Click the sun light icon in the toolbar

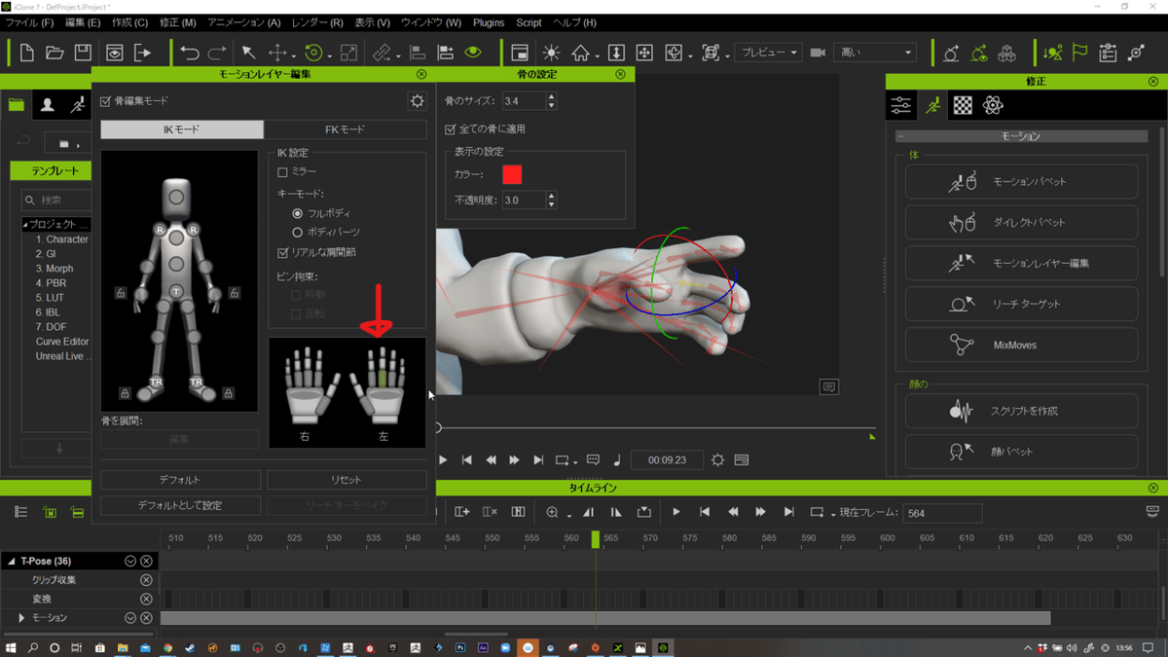pos(552,53)
